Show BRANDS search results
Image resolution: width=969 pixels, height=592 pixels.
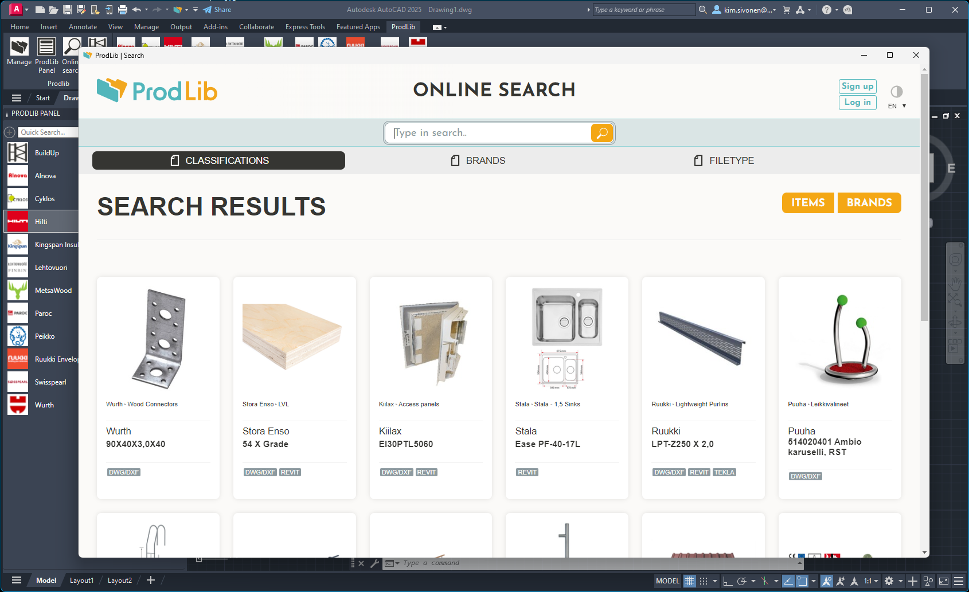coord(869,203)
